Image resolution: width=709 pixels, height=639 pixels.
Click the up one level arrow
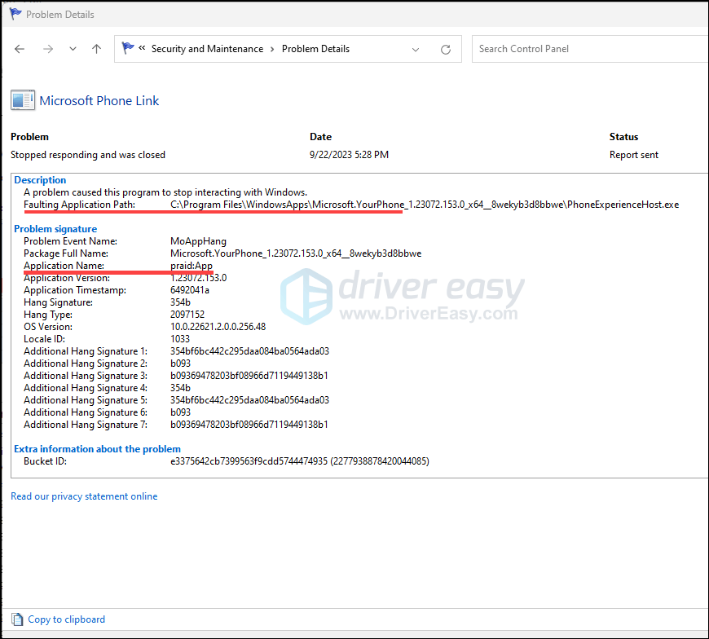point(95,49)
